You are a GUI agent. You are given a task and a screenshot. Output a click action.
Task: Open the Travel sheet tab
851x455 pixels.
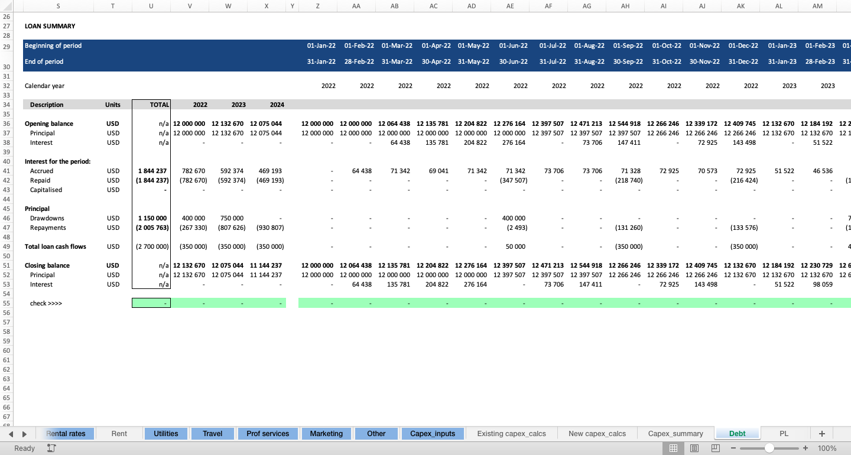(x=212, y=433)
